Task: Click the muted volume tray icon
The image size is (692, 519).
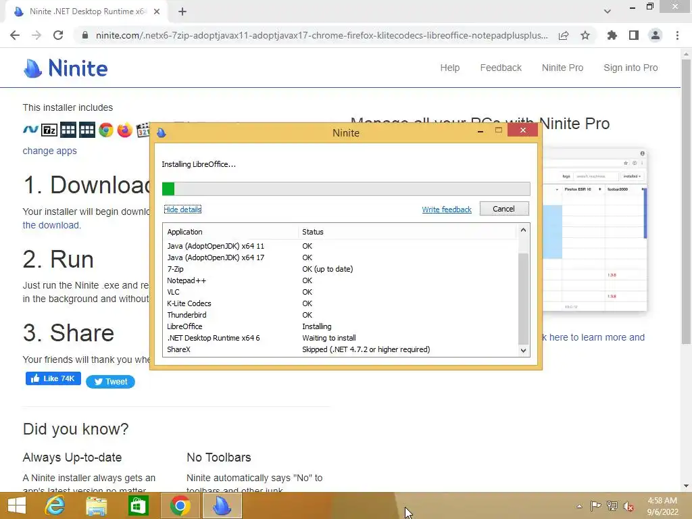Action: pos(628,506)
